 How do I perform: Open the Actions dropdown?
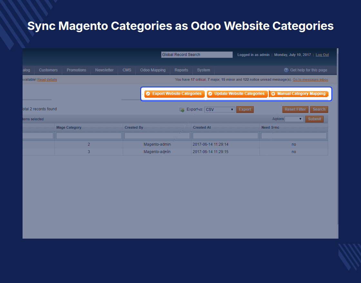294,119
